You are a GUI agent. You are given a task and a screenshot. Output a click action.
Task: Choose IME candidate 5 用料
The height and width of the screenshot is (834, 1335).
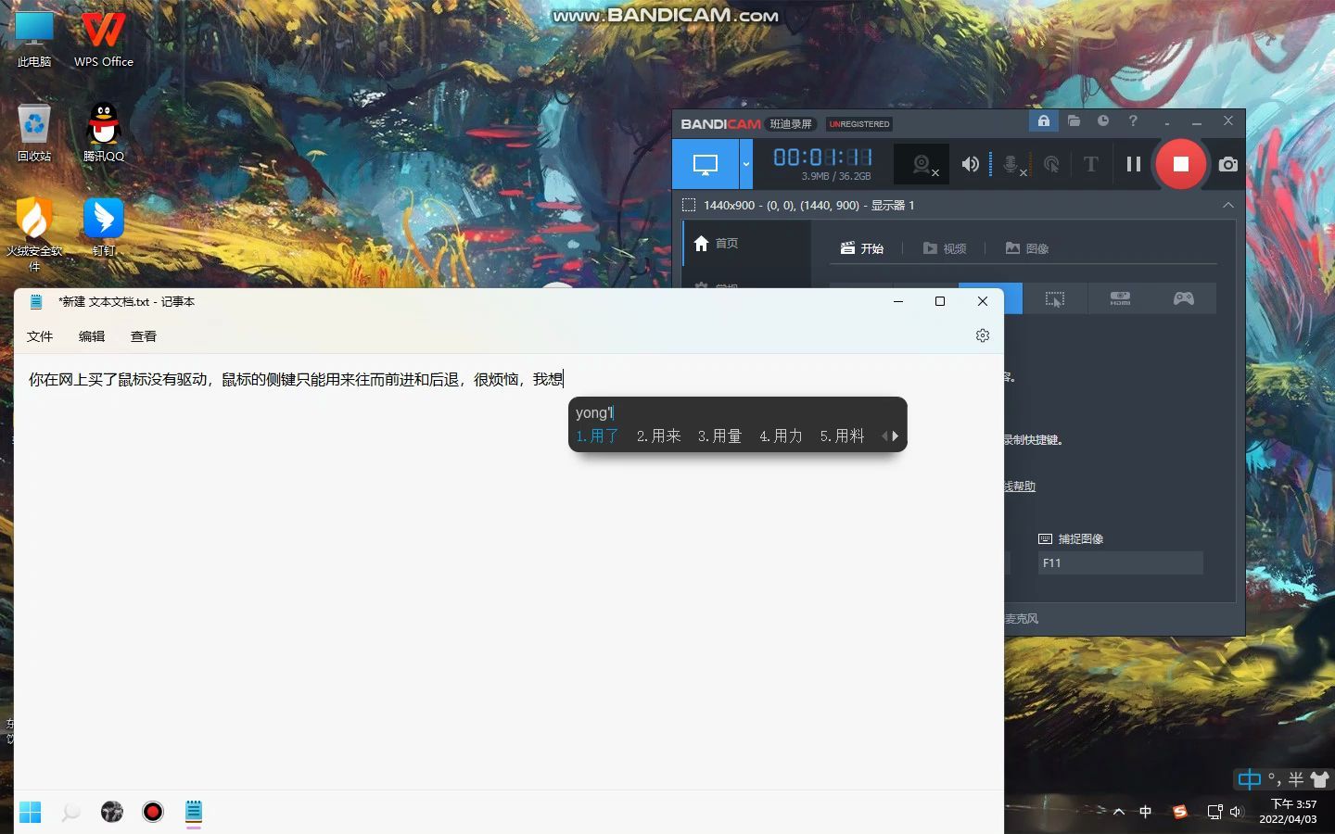pos(842,436)
